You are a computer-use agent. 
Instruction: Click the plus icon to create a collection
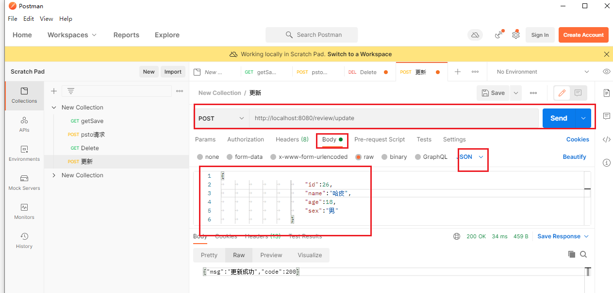[54, 91]
